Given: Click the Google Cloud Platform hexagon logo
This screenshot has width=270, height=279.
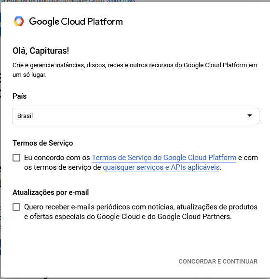Looking at the screenshot, I should coord(19,21).
